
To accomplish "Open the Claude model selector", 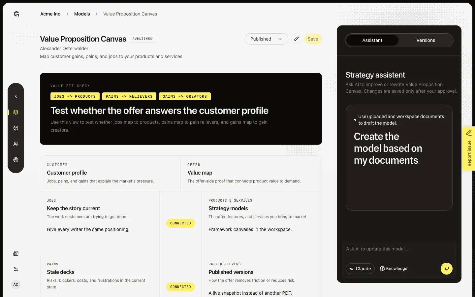I will 360,269.
